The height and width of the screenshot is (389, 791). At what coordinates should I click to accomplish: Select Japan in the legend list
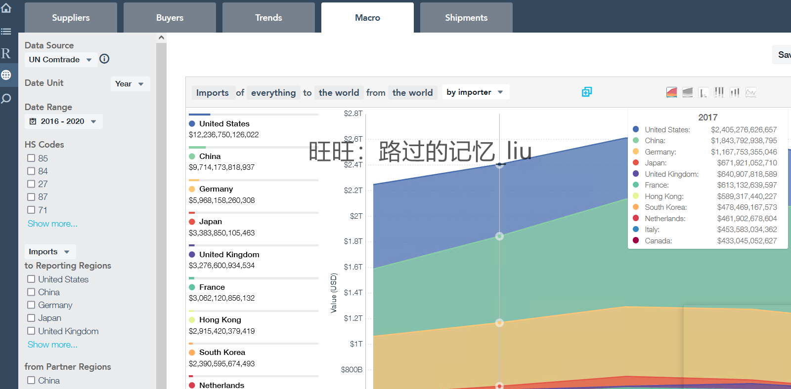(211, 221)
